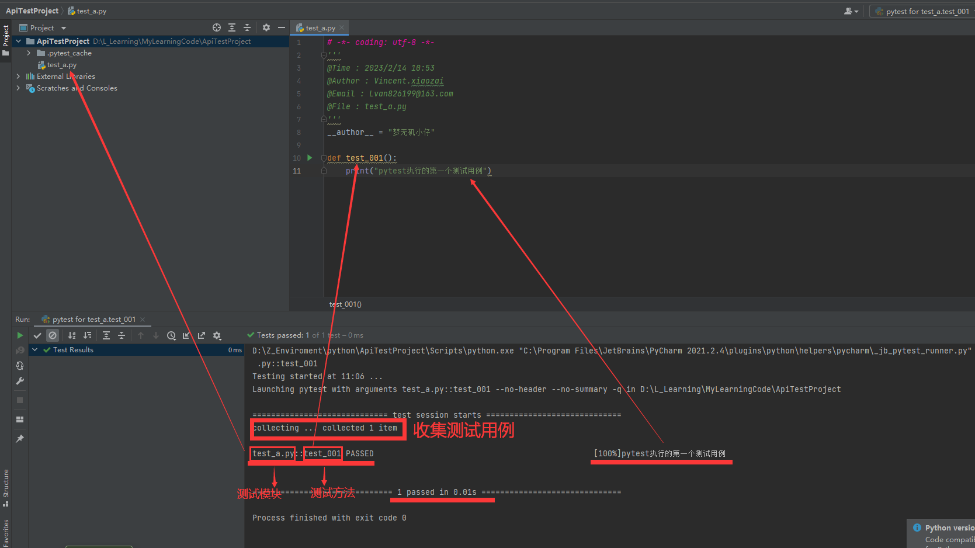Pin the Run tab with pin icon

[x=20, y=439]
